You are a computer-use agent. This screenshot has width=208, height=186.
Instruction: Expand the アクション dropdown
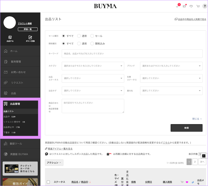click(x=54, y=163)
